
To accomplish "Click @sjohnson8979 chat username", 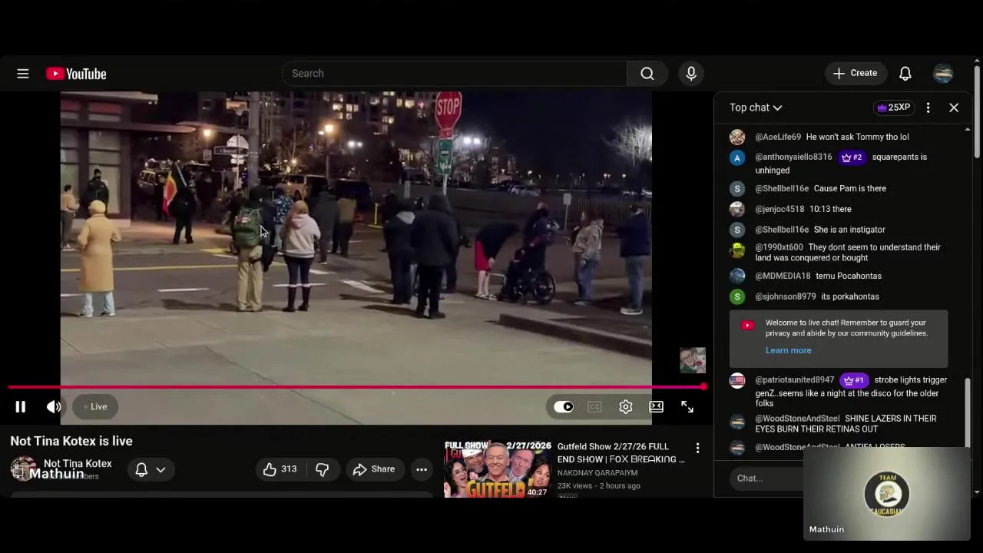I will coord(786,296).
